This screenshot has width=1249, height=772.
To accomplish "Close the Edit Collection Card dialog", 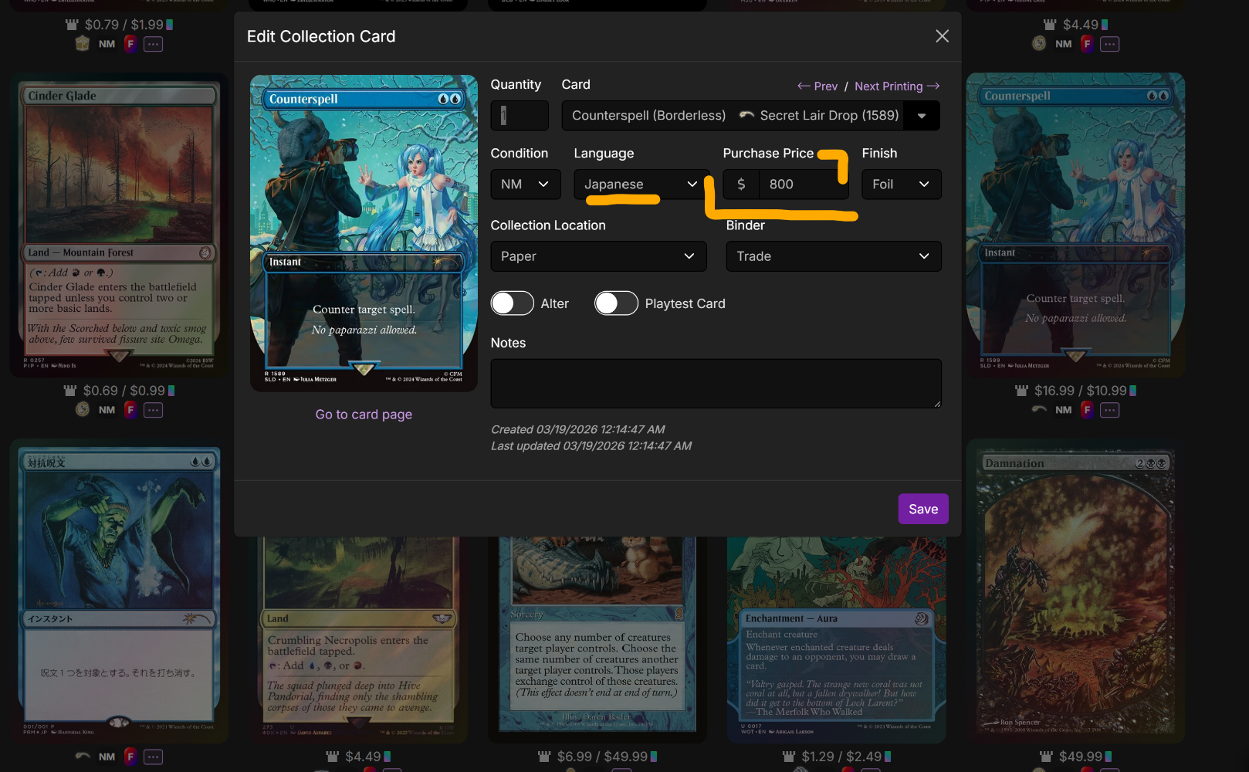I will (942, 36).
